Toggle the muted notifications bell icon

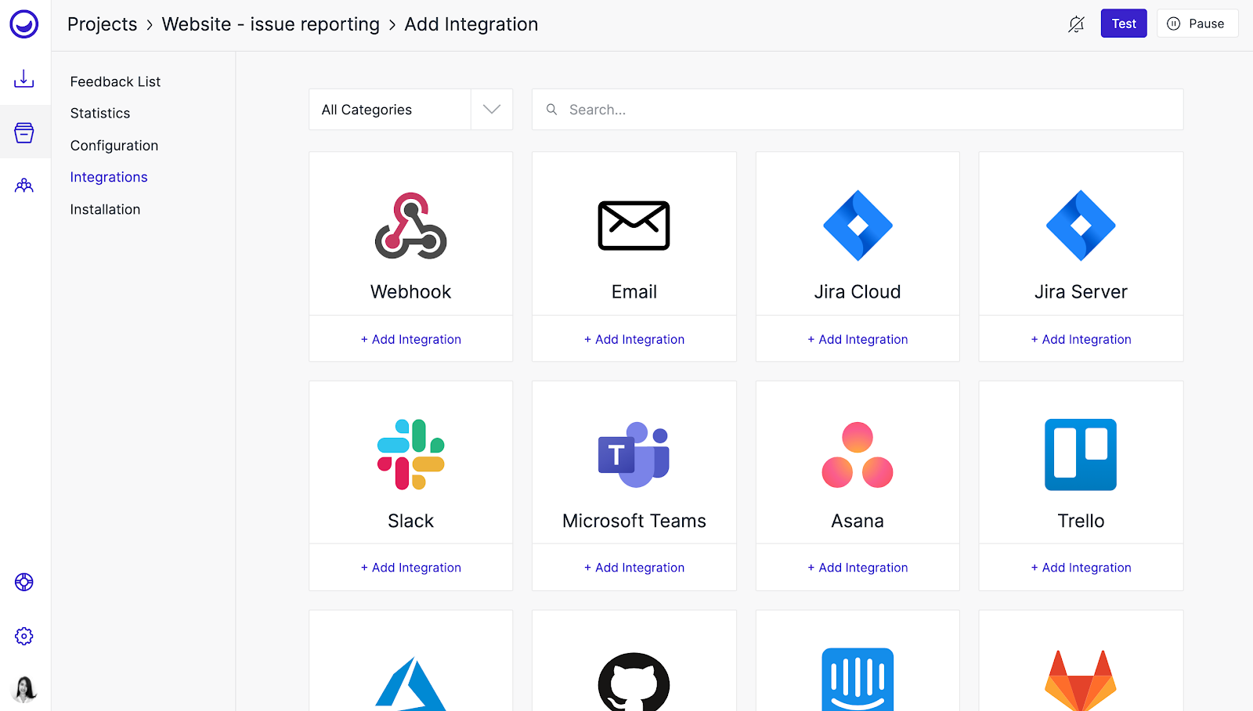point(1076,24)
